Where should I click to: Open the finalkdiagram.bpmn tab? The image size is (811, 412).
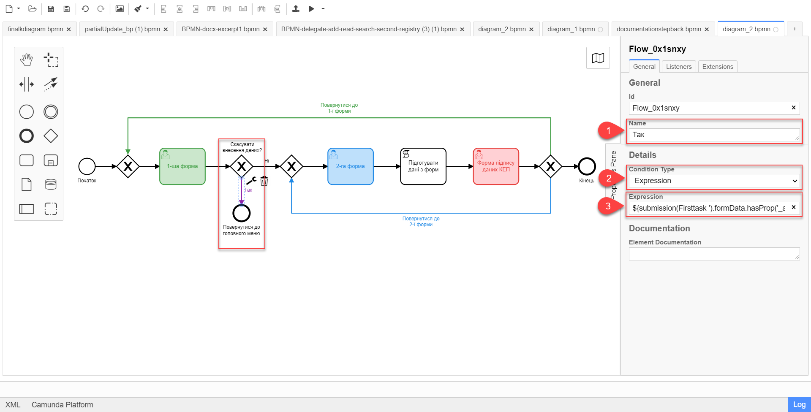pyautogui.click(x=35, y=29)
